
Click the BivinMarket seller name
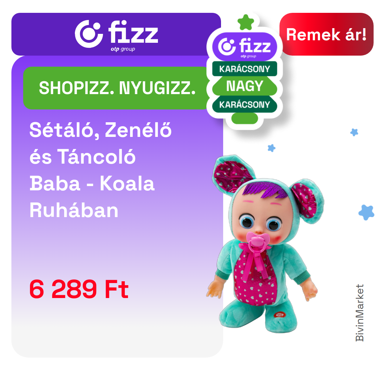coord(359,313)
